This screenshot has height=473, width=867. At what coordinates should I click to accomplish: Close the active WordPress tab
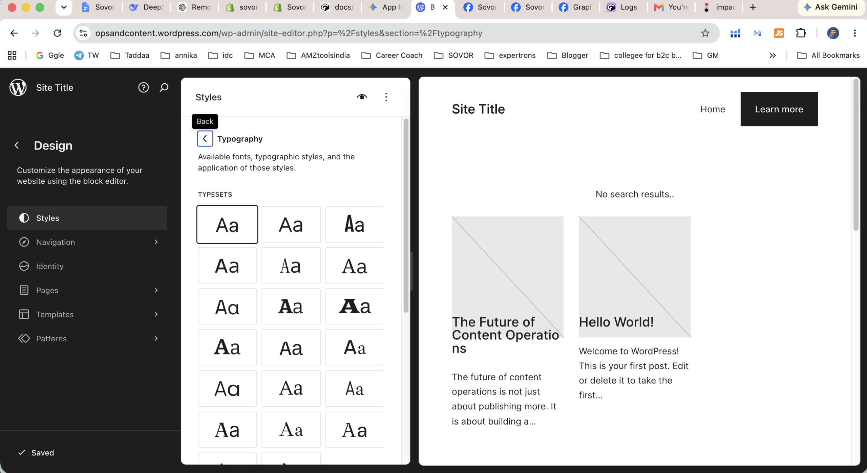(445, 7)
